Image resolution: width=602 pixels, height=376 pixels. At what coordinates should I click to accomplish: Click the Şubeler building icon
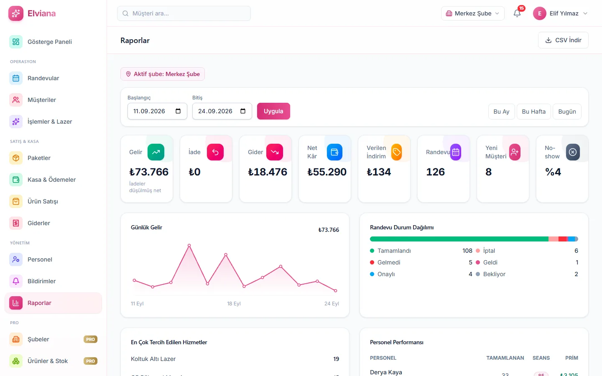16,339
